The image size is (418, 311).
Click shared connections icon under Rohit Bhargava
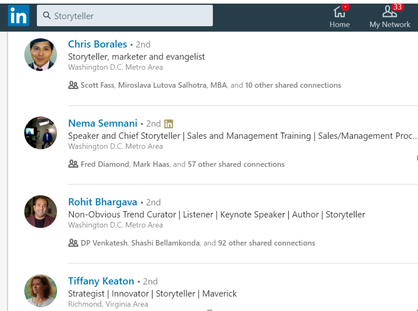[73, 243]
